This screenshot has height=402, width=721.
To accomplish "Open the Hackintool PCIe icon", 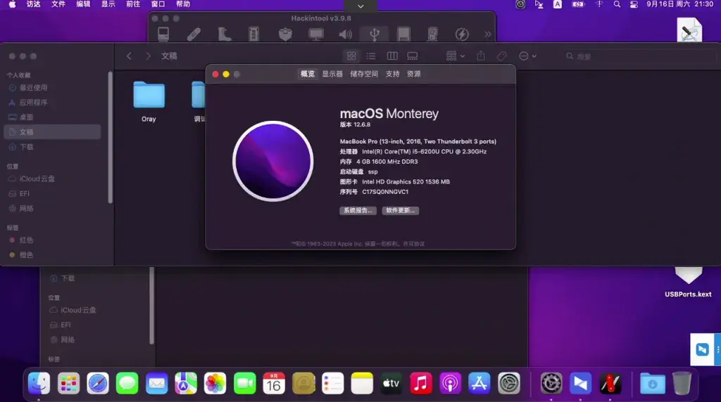I will (x=433, y=34).
